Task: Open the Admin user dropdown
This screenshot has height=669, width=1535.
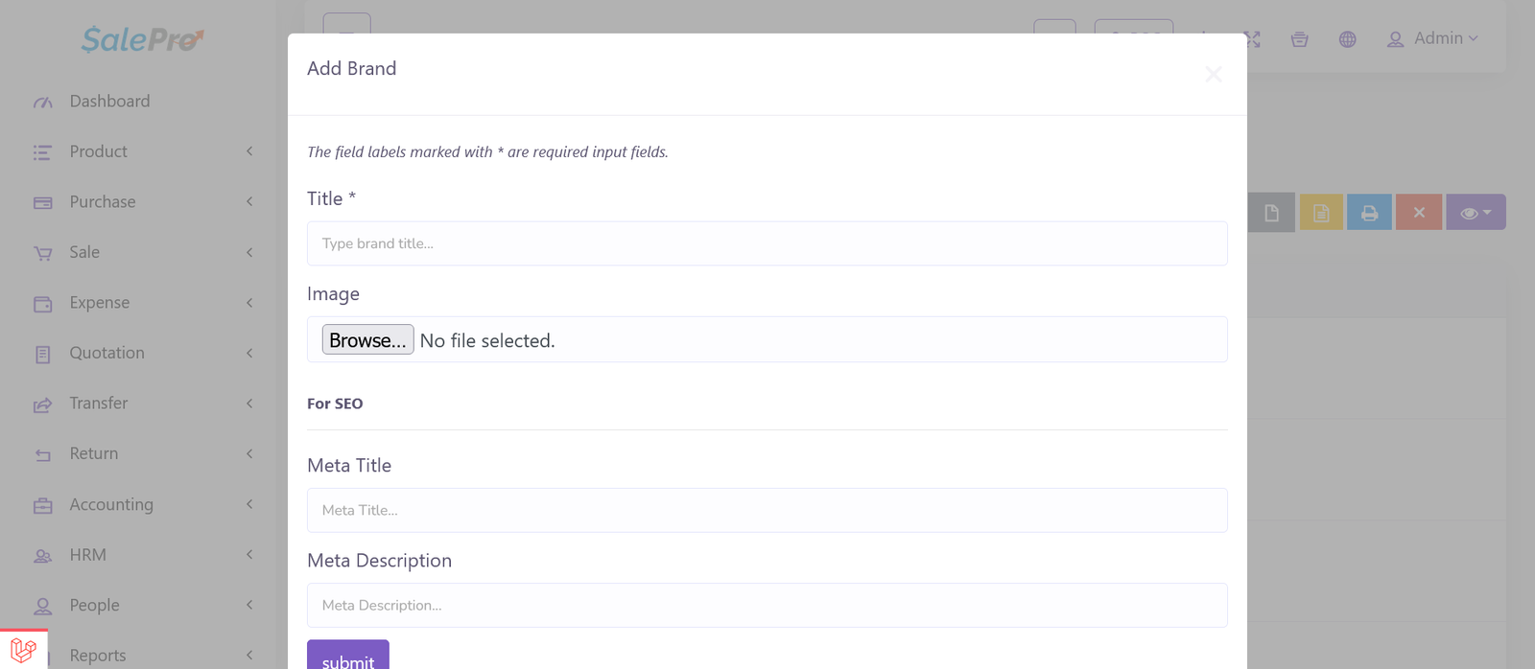Action: 1432,39
